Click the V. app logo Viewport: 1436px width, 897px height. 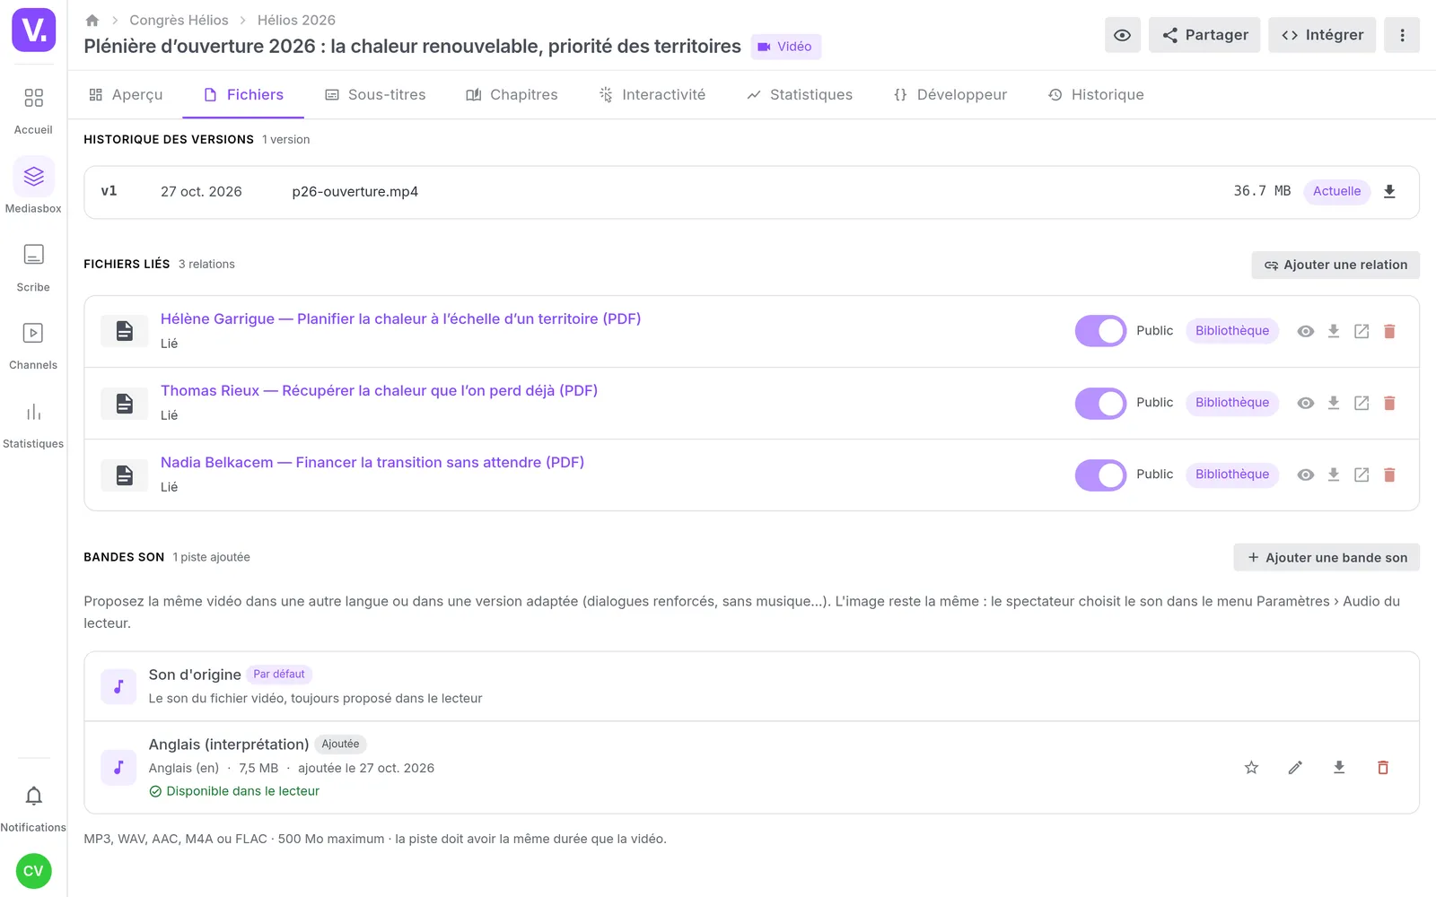point(34,30)
